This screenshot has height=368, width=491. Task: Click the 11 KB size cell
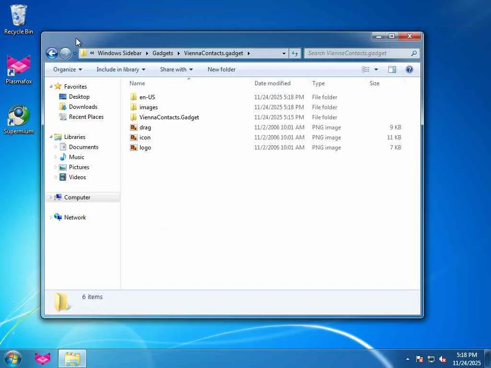click(x=394, y=138)
